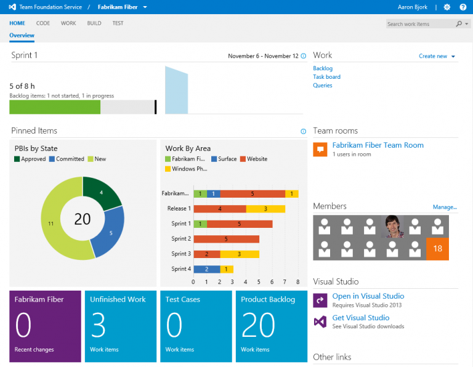The height and width of the screenshot is (367, 473).
Task: Click the search magnifier icon
Action: coord(459,24)
